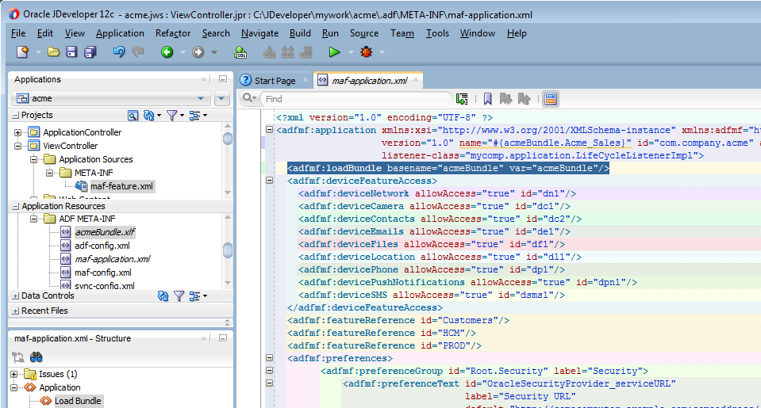Click the Save All icon

click(x=90, y=51)
